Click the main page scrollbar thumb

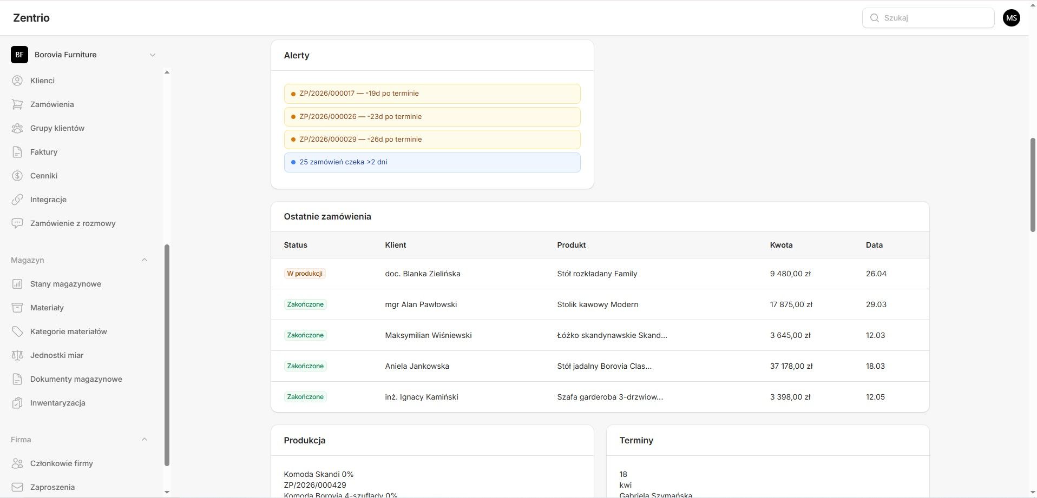1033,185
